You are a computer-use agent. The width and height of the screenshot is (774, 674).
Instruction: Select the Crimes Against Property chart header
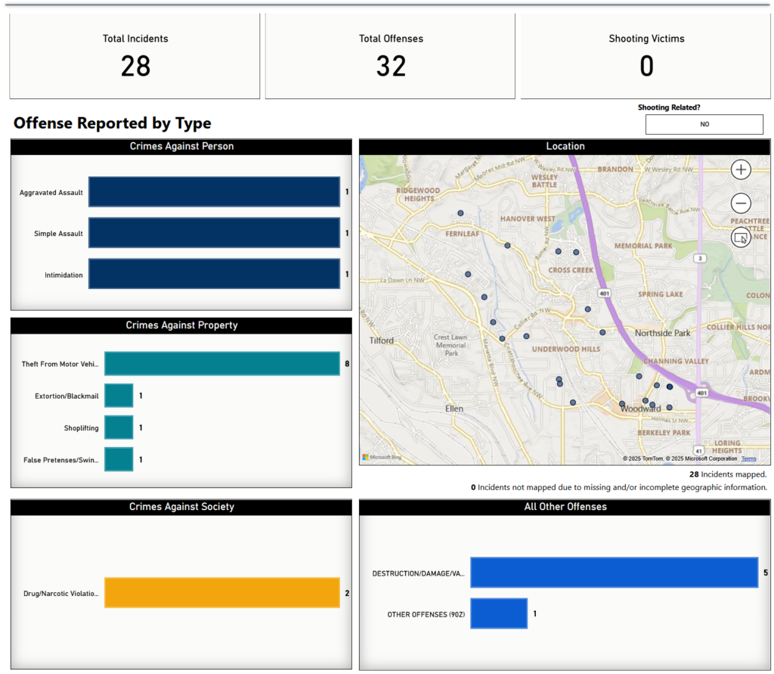point(181,325)
